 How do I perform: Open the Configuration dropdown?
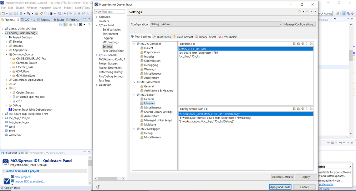(x=216, y=24)
